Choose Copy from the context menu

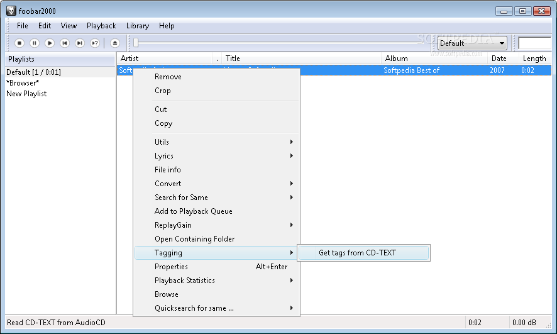[x=216, y=123]
